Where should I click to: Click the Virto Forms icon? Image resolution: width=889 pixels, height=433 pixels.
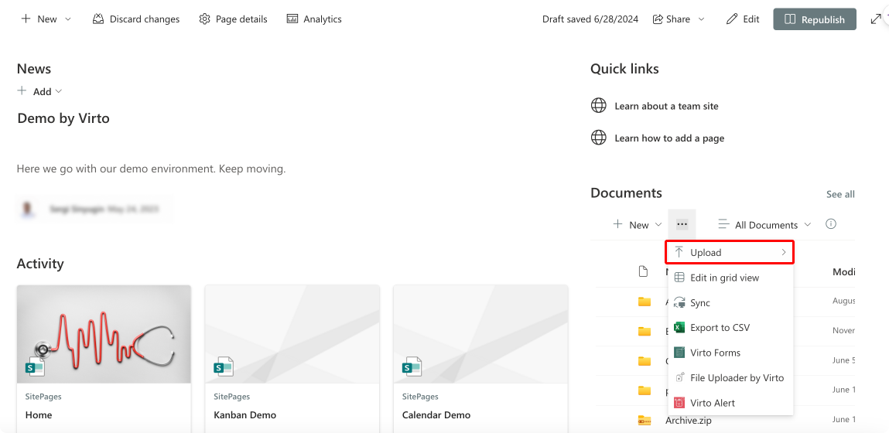[679, 353]
